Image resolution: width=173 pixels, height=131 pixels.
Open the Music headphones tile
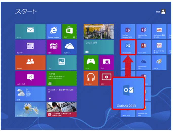pos(91,78)
